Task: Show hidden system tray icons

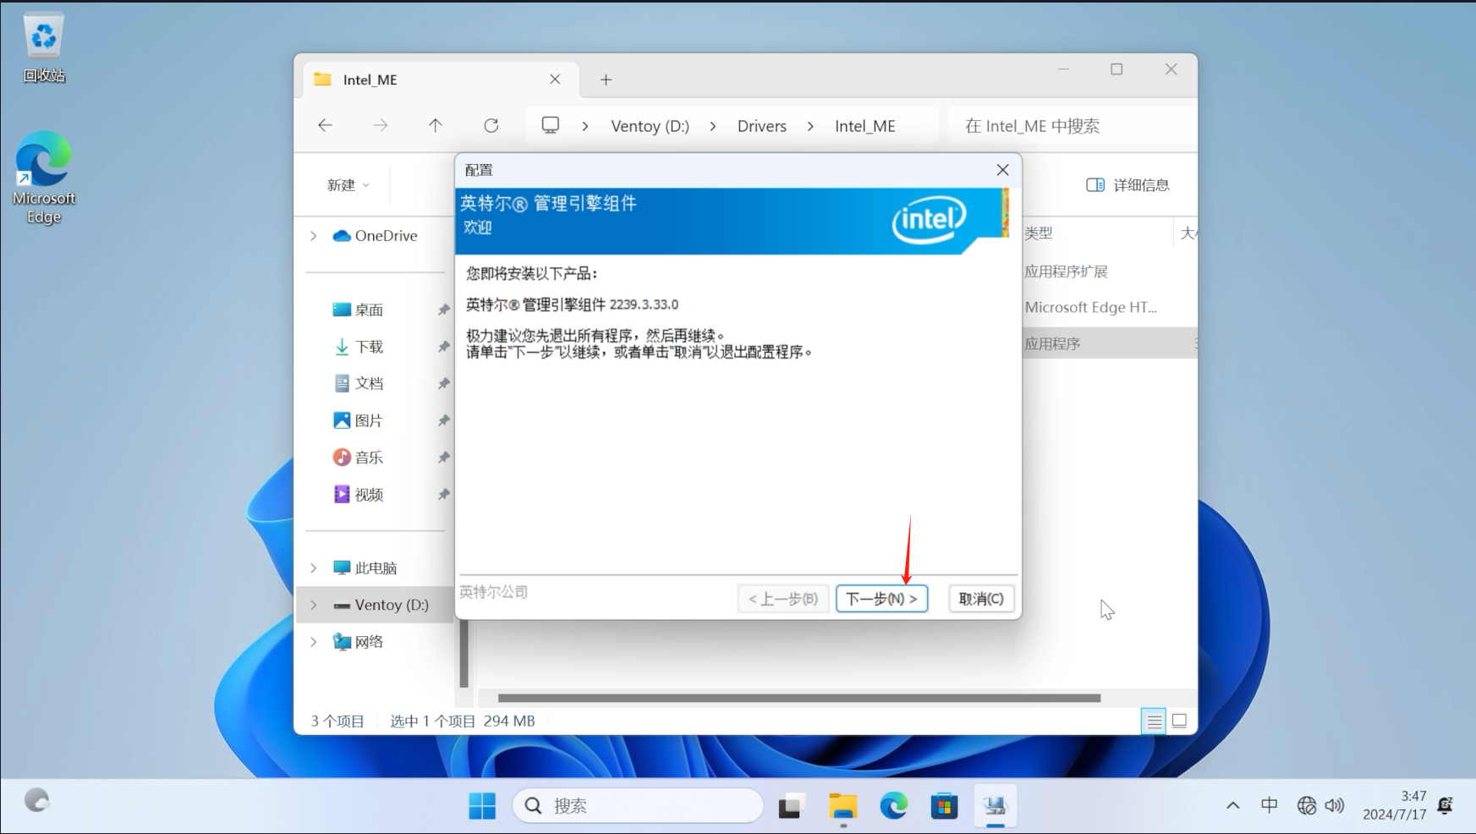Action: [x=1233, y=806]
